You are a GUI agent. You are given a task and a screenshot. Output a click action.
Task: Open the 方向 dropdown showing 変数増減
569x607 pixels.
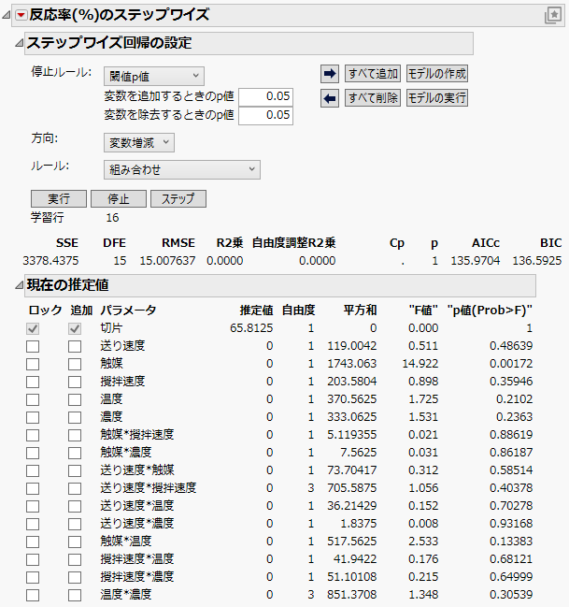click(139, 142)
